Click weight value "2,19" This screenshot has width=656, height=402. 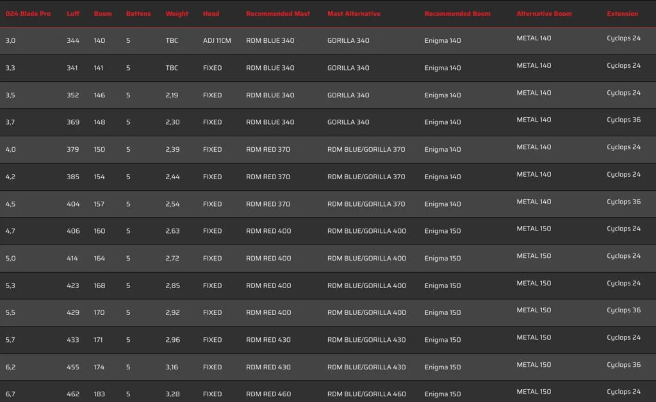coord(172,95)
